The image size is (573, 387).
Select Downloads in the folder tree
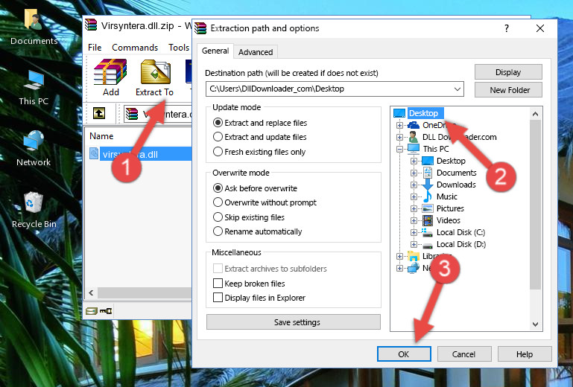456,185
